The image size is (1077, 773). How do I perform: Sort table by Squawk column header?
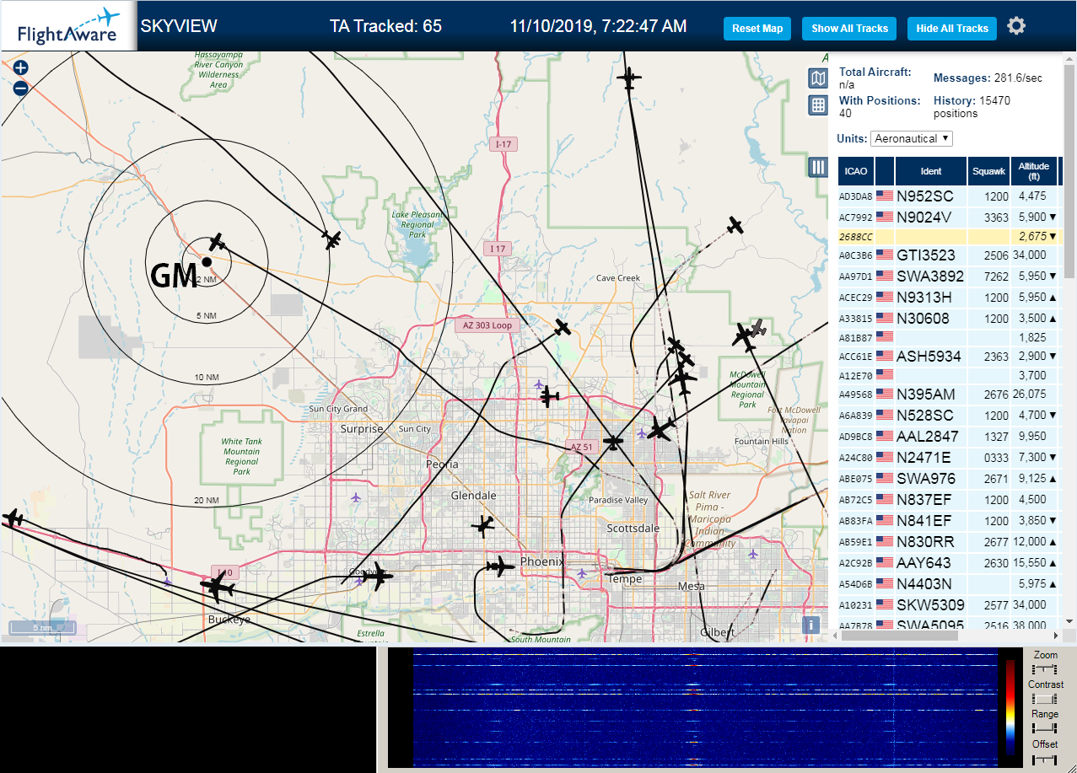click(x=988, y=171)
